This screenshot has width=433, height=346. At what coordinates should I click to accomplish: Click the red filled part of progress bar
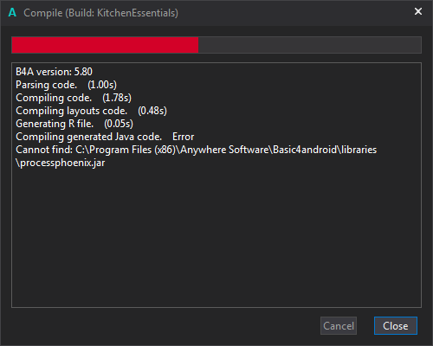[x=105, y=45]
